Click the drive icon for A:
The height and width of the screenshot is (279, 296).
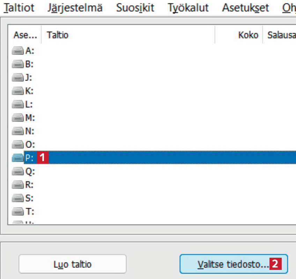point(18,51)
